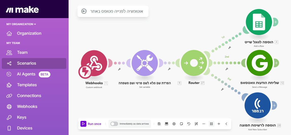The width and height of the screenshot is (291, 135).
Task: Click the scenario title text
Action: tap(117, 11)
